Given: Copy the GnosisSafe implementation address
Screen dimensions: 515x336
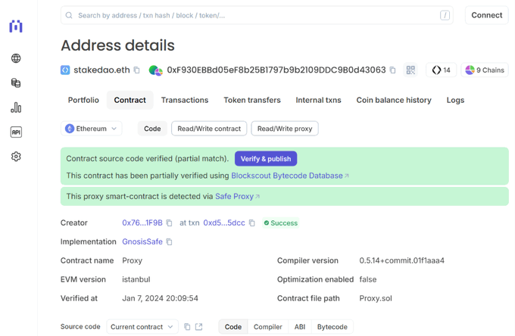Looking at the screenshot, I should (169, 242).
